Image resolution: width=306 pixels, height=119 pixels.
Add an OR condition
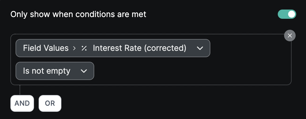tap(50, 103)
